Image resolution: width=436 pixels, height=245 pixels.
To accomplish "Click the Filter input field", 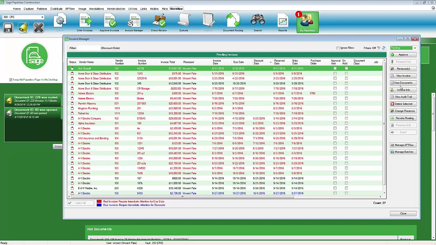I will click(x=88, y=48).
